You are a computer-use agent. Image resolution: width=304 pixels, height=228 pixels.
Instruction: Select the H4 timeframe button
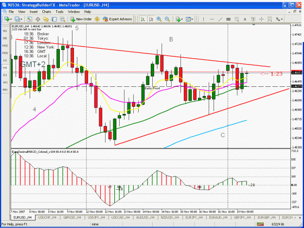(x=5, y=68)
